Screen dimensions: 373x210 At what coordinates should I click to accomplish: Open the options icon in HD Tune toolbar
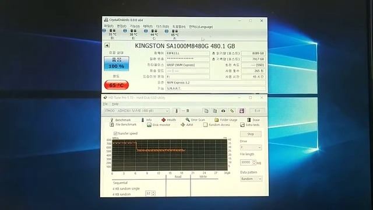[x=232, y=111]
